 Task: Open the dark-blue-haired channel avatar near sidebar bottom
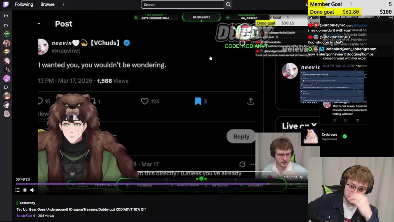point(6,105)
